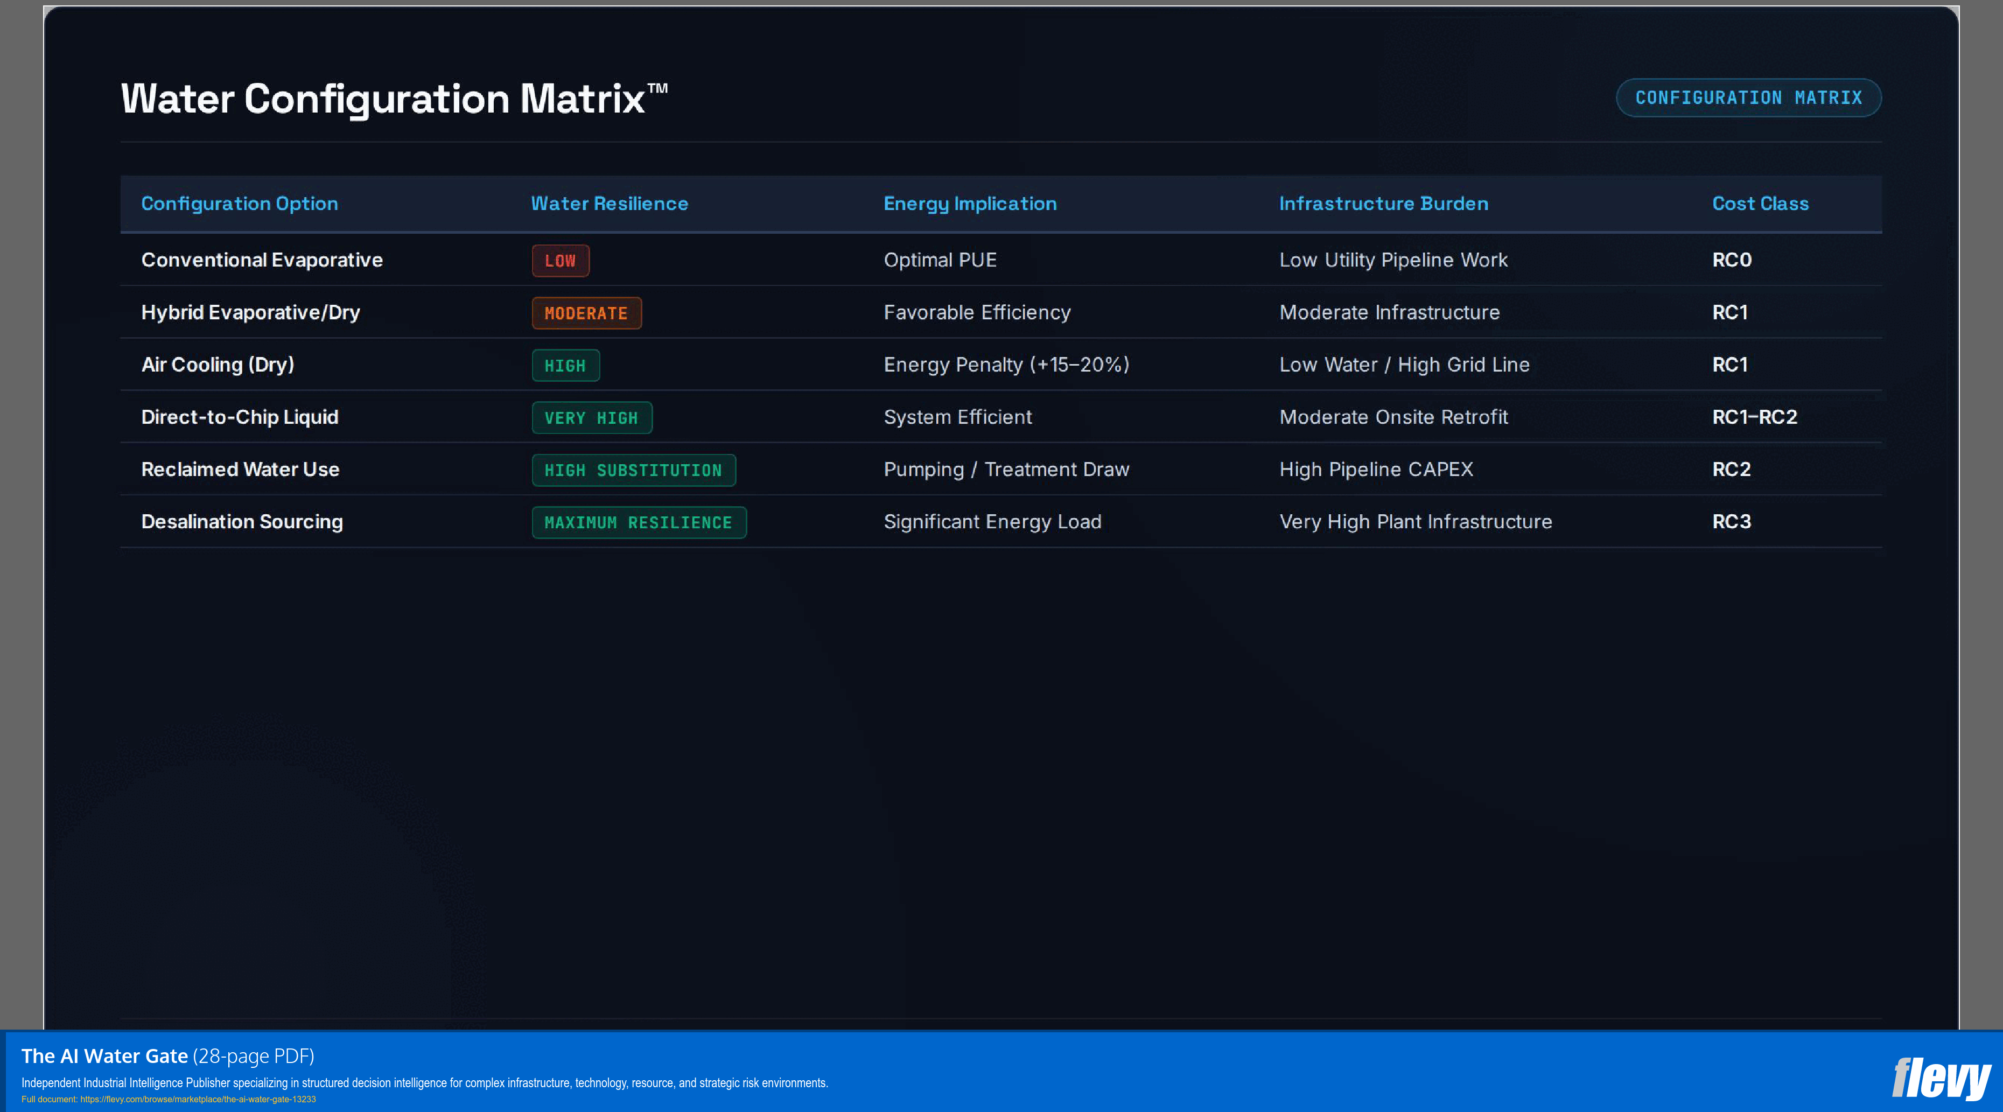The width and height of the screenshot is (2003, 1112).
Task: Click the Independent Industrial Intelligence Publisher description
Action: (x=424, y=1083)
